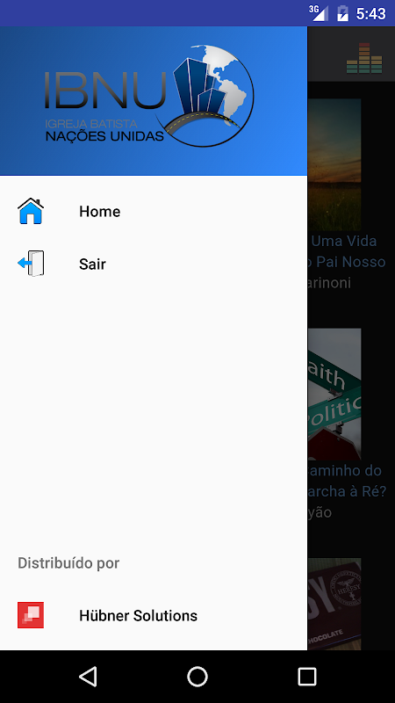Open the Hübner Solutions link
The width and height of the screenshot is (395, 703).
(154, 615)
